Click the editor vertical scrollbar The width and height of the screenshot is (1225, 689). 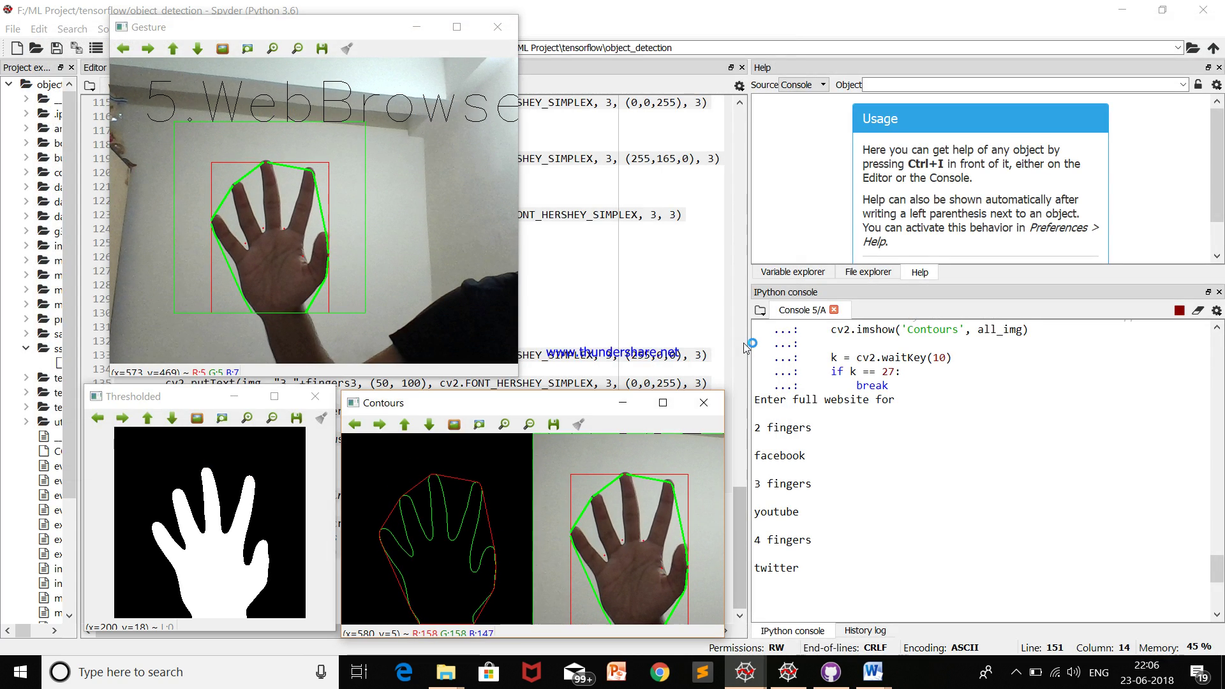(x=739, y=546)
